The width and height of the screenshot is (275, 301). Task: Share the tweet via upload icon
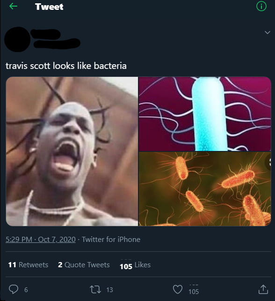coord(263,289)
